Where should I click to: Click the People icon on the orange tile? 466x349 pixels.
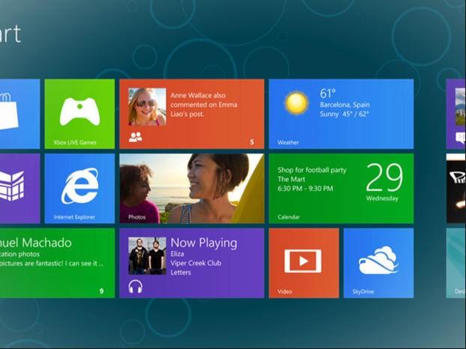pyautogui.click(x=136, y=137)
